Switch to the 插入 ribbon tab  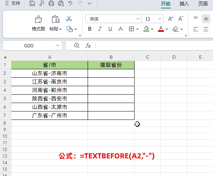(x=184, y=4)
